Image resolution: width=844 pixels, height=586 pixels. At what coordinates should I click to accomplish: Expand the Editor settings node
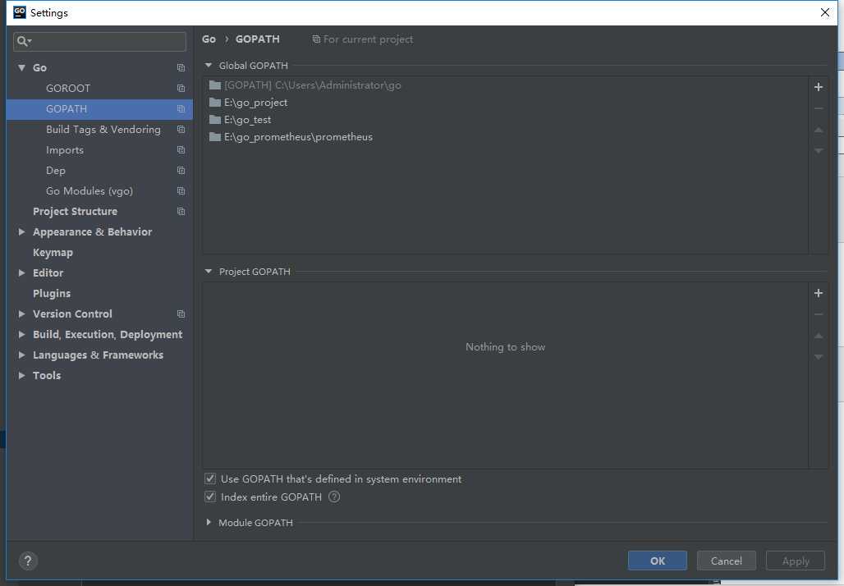pyautogui.click(x=21, y=272)
